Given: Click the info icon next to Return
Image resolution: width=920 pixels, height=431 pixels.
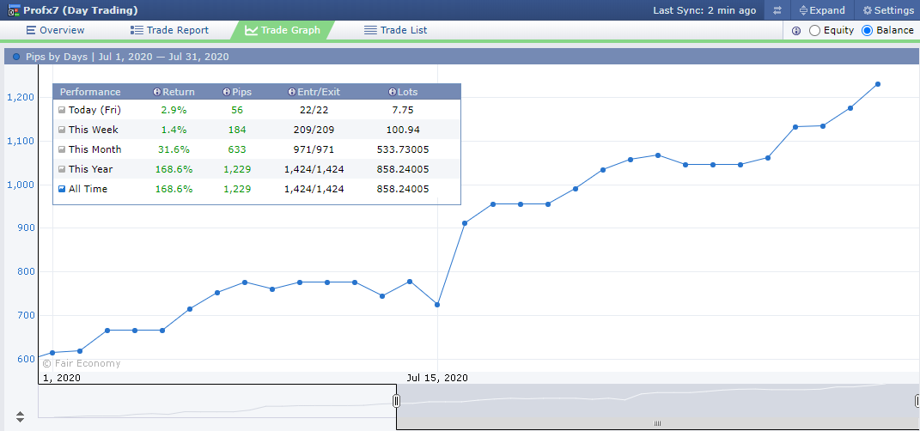Looking at the screenshot, I should (156, 92).
